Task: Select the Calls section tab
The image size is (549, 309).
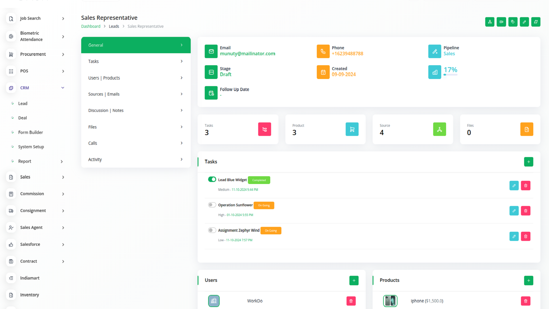Action: [136, 143]
